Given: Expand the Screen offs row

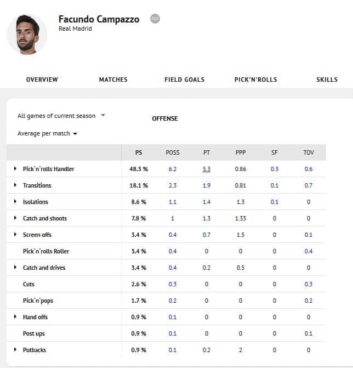Looking at the screenshot, I should 15,234.
